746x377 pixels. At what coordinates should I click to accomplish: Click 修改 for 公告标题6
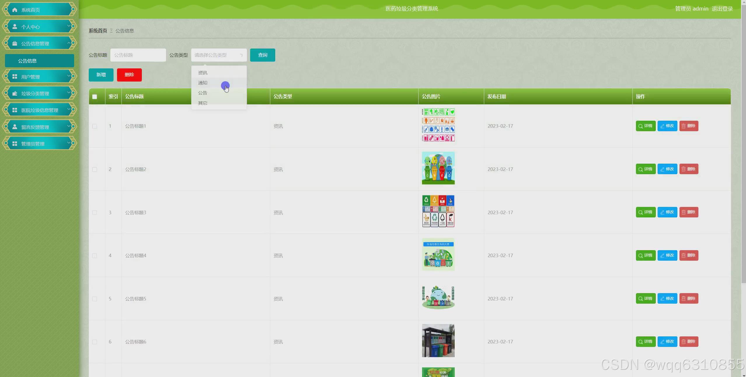667,341
